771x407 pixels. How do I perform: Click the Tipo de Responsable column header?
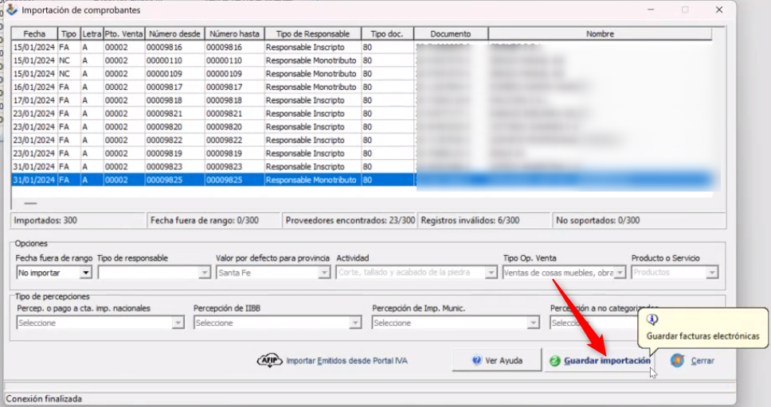click(x=312, y=34)
